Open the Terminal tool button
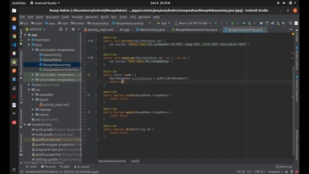Image resolution: width=309 pixels, height=174 pixels. pyautogui.click(x=48, y=167)
